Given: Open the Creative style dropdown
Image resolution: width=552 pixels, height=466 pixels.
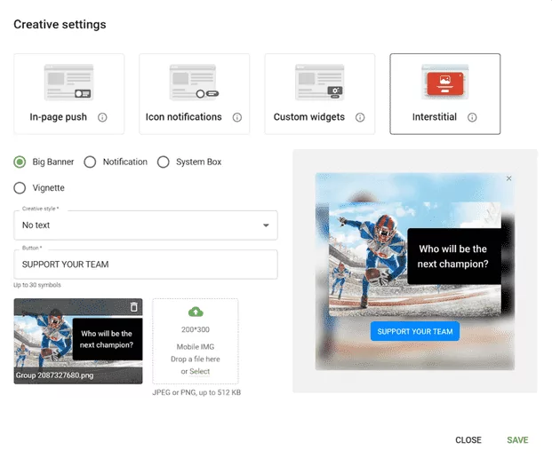Looking at the screenshot, I should tap(146, 225).
